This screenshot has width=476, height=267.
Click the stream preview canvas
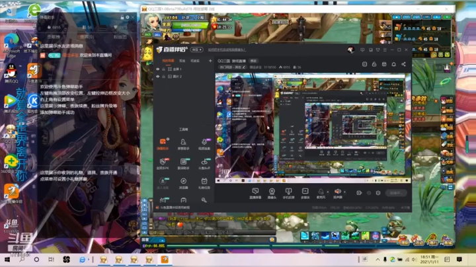[x=313, y=128]
